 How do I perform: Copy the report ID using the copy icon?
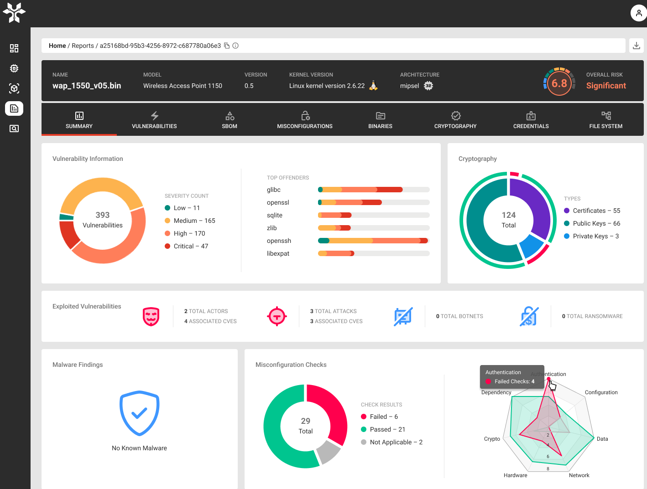(x=226, y=46)
